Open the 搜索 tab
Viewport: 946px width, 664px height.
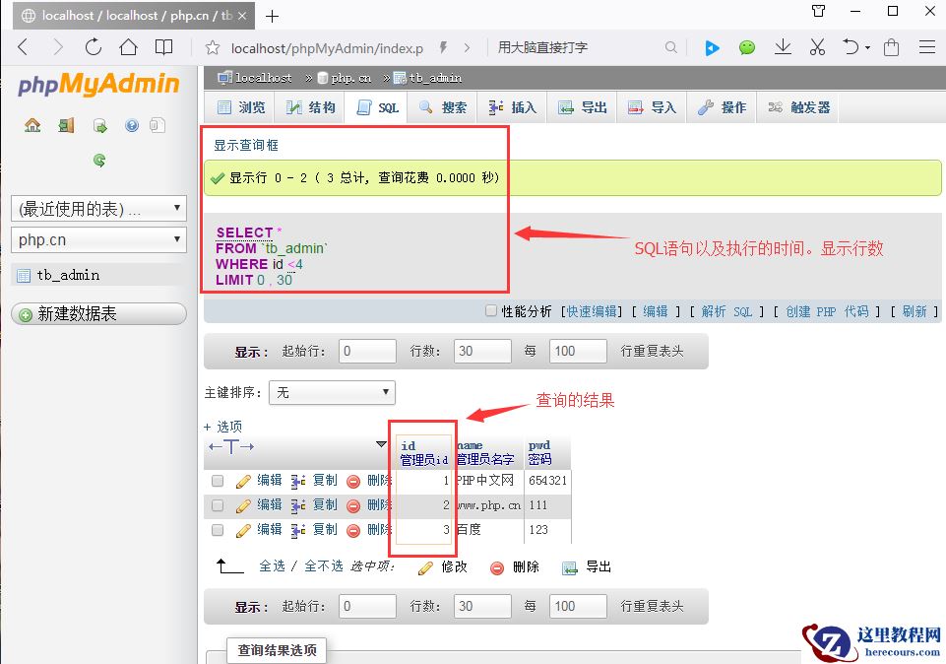(x=443, y=107)
